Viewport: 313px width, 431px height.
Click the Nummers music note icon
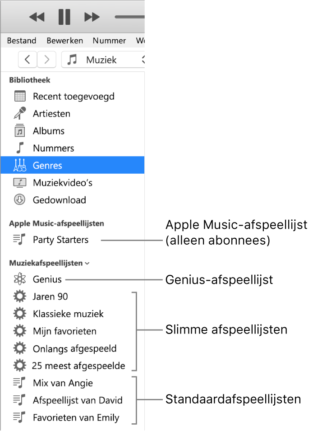click(20, 148)
